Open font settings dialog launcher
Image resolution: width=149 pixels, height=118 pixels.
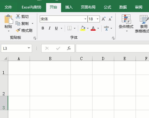pos(113,38)
